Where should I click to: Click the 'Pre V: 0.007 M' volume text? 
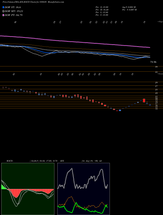129,10
